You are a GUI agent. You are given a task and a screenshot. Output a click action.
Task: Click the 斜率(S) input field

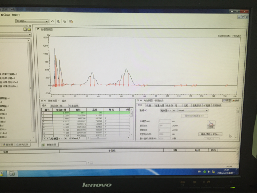pyautogui.click(x=164, y=125)
